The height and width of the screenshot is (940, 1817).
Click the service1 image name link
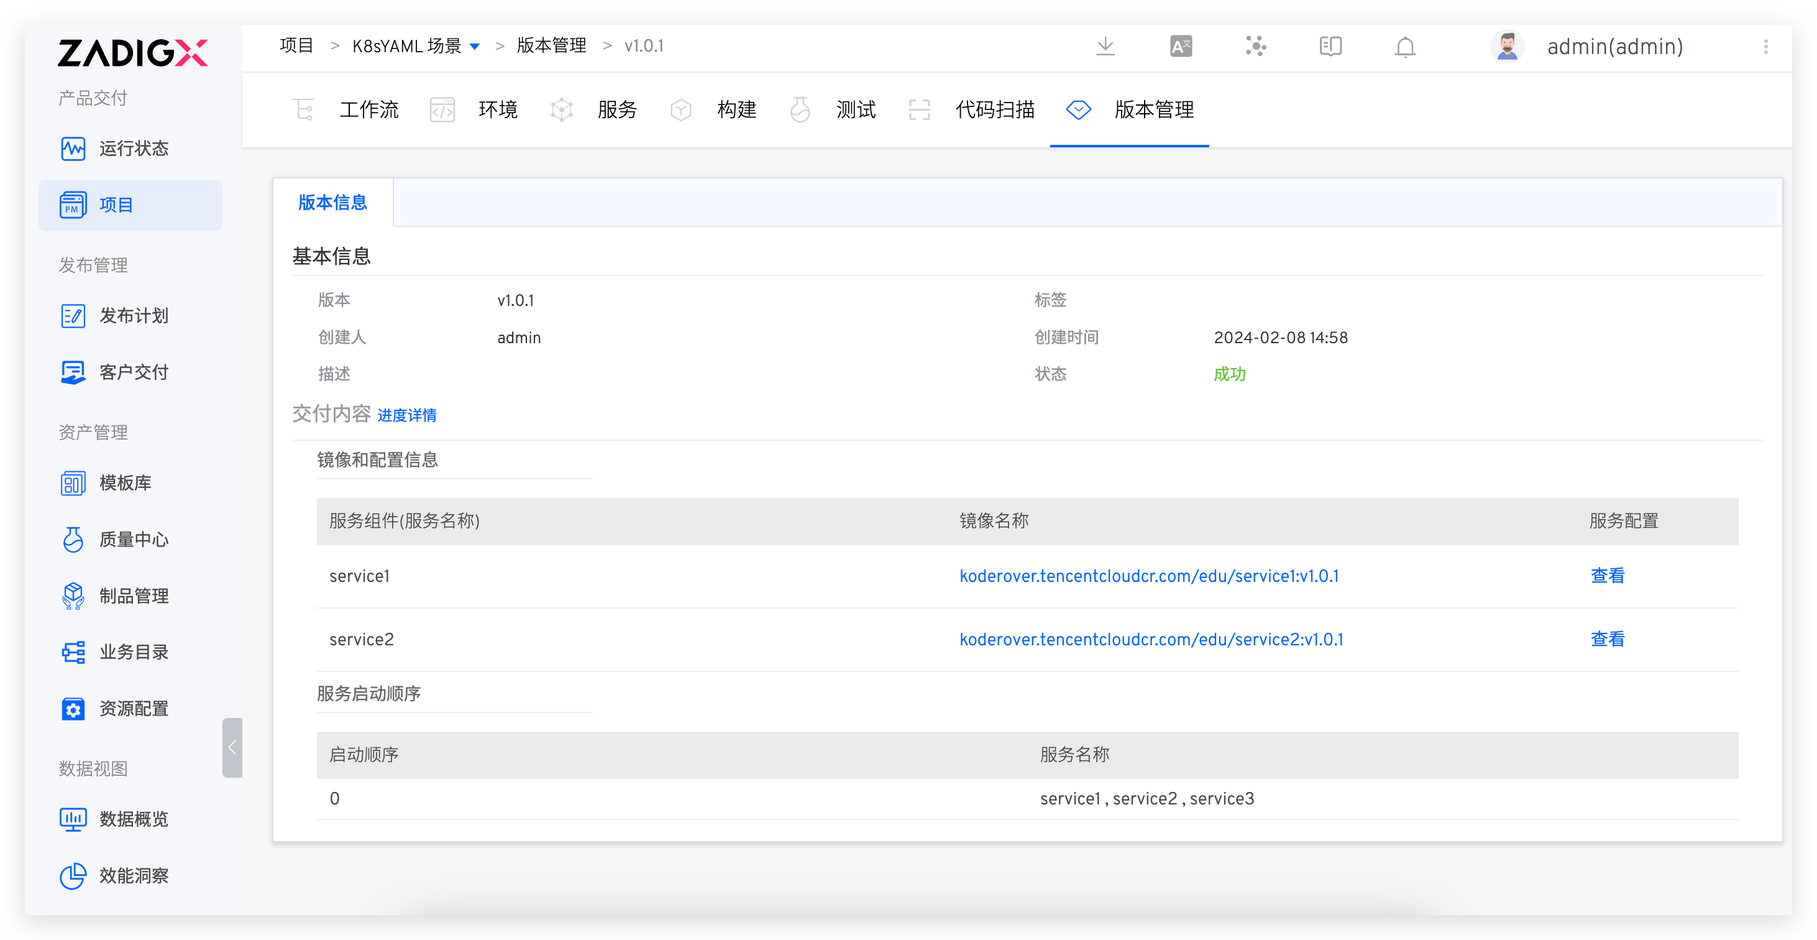[1149, 576]
